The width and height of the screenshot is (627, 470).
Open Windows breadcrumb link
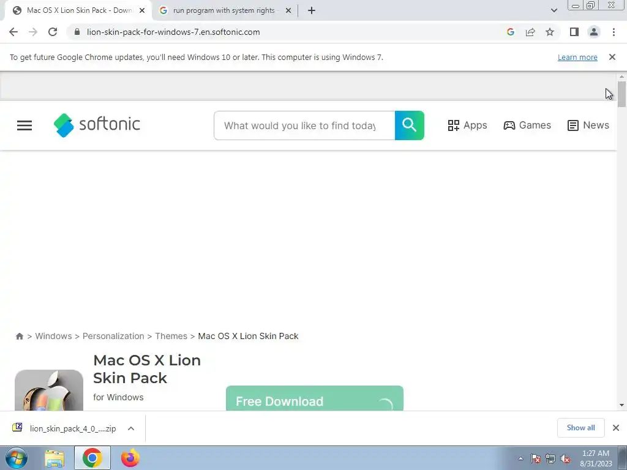click(54, 336)
